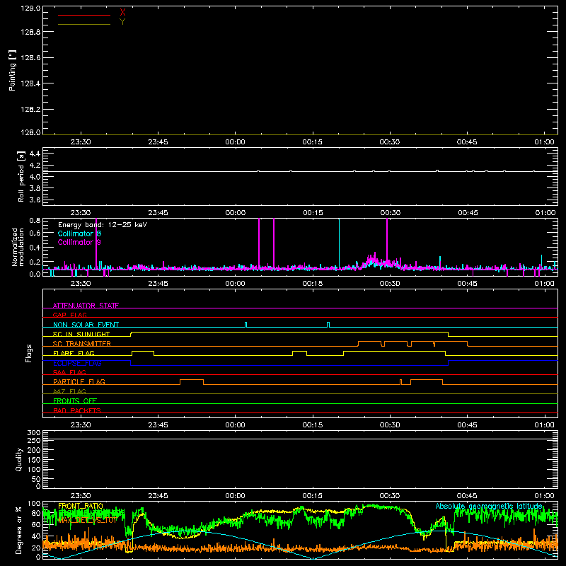Viewport: 566px width, 566px height.
Task: Select the FRONTS_OFF flag label
Action: coord(75,400)
